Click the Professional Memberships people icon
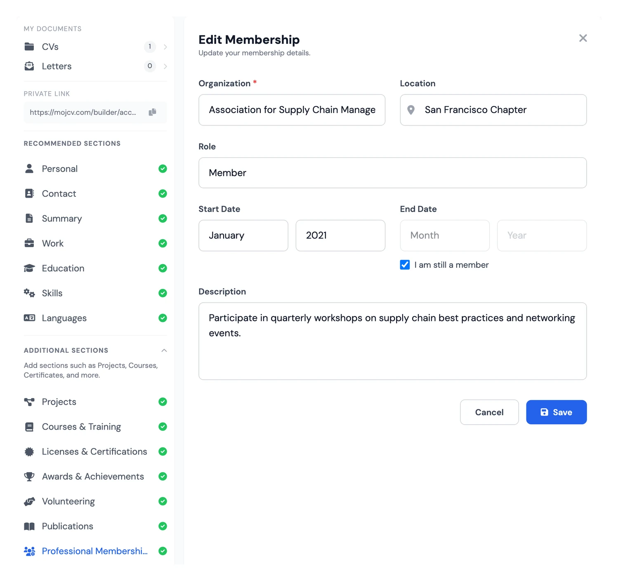The height and width of the screenshot is (581, 618). point(29,551)
